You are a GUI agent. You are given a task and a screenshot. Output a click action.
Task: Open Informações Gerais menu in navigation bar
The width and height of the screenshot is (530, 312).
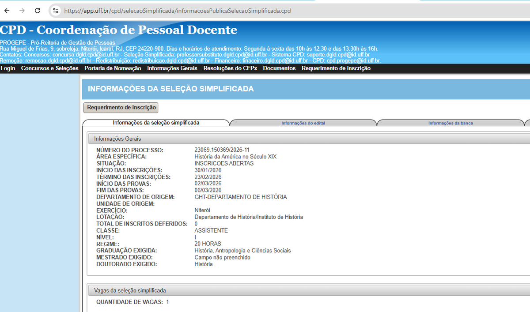[172, 68]
